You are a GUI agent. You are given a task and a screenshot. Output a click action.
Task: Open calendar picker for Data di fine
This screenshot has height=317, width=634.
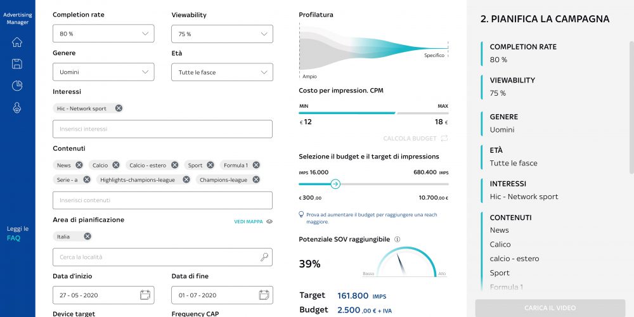(x=264, y=295)
